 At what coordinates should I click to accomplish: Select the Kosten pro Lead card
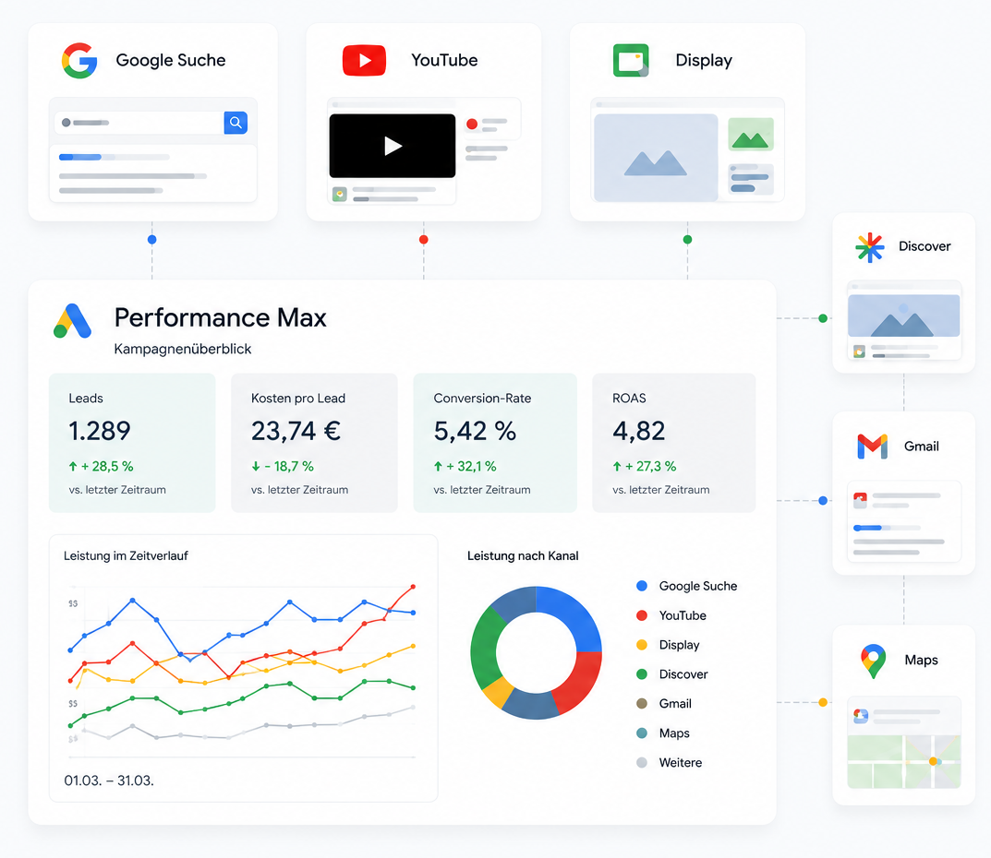tap(314, 443)
